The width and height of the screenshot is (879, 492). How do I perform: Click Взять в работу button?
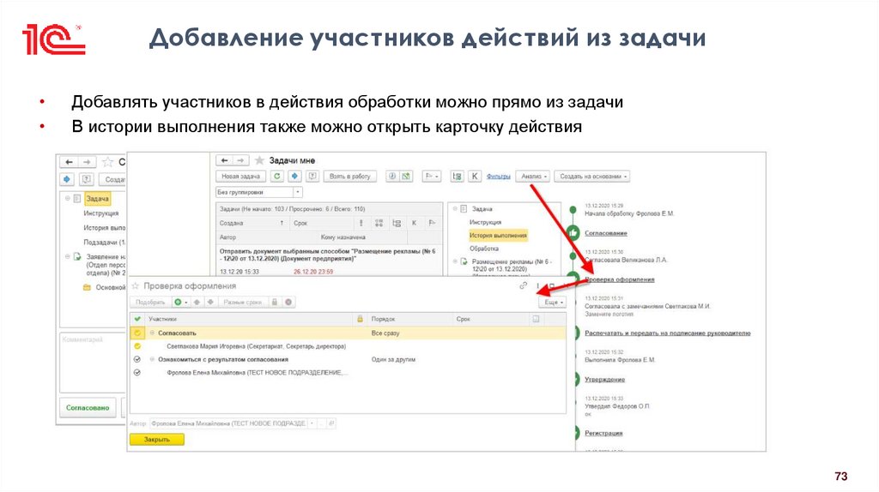point(350,177)
